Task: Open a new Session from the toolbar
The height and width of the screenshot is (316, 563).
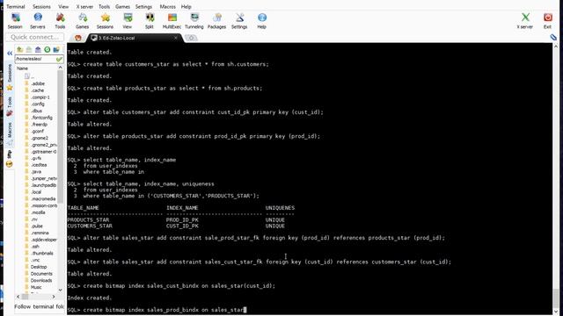Action: tap(15, 21)
